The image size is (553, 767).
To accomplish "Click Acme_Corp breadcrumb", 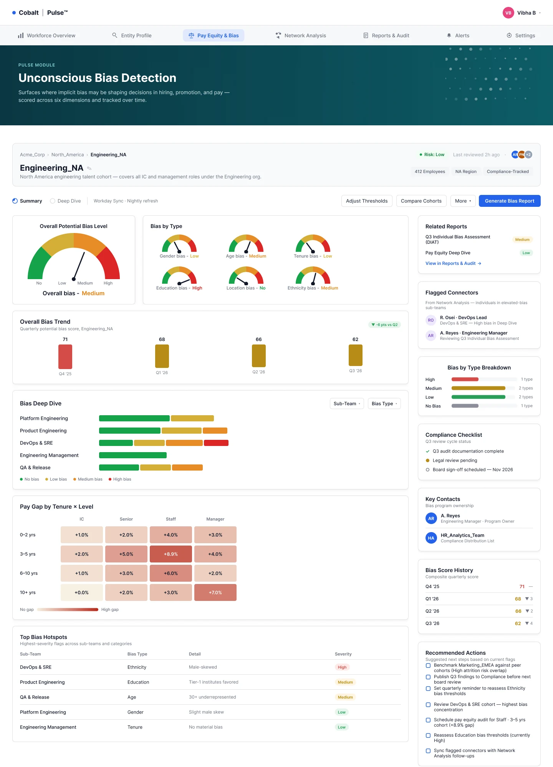I will [32, 155].
